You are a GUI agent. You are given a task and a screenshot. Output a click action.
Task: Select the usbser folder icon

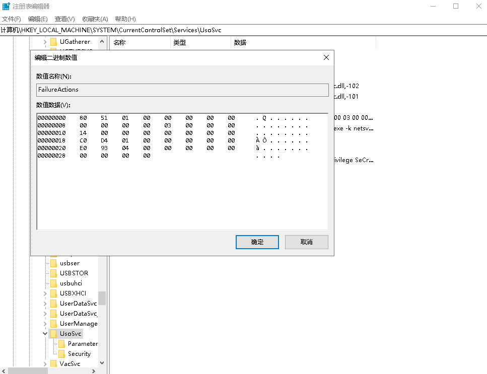[54, 263]
